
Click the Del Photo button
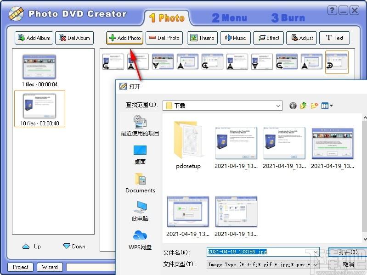164,38
